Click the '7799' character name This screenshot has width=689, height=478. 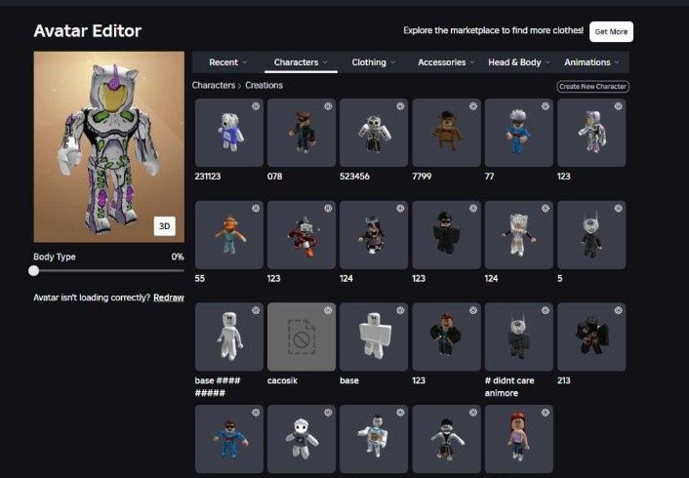422,177
